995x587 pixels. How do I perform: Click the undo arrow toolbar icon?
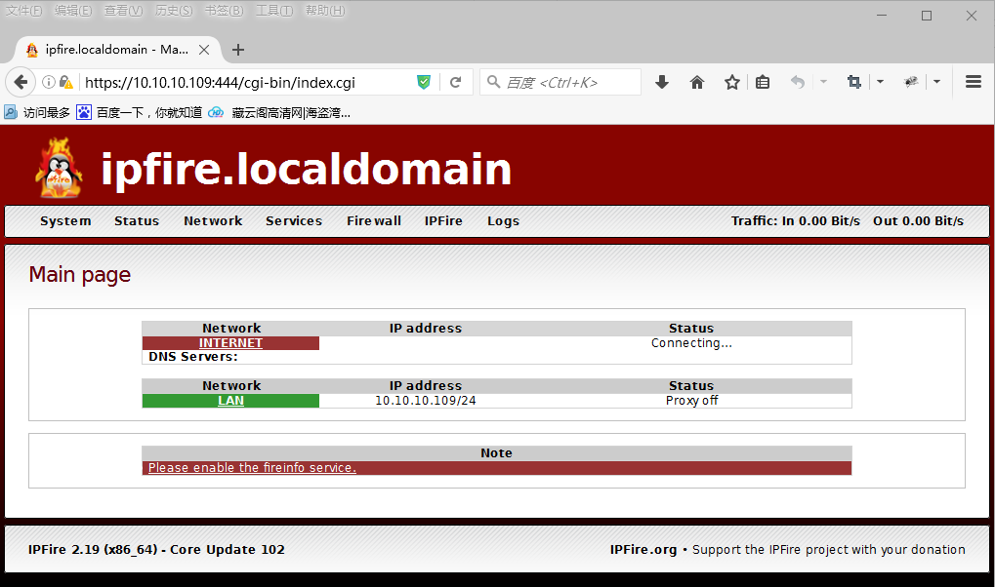tap(798, 82)
